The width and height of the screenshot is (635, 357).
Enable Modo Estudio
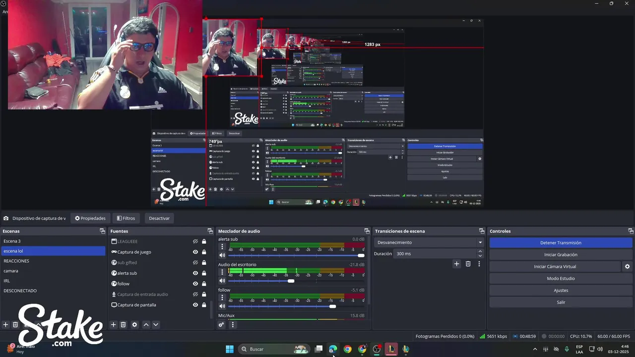[x=561, y=279]
